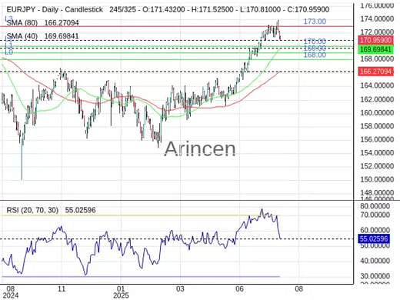
Task: Select the 'SMA (40)' indicator label
Action: pyautogui.click(x=22, y=36)
